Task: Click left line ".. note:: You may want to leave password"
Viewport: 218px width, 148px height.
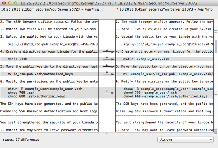Action: pyautogui.click(x=49, y=130)
